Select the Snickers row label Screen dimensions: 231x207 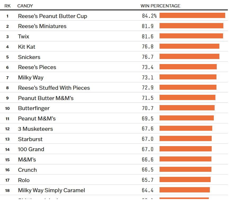[29, 57]
